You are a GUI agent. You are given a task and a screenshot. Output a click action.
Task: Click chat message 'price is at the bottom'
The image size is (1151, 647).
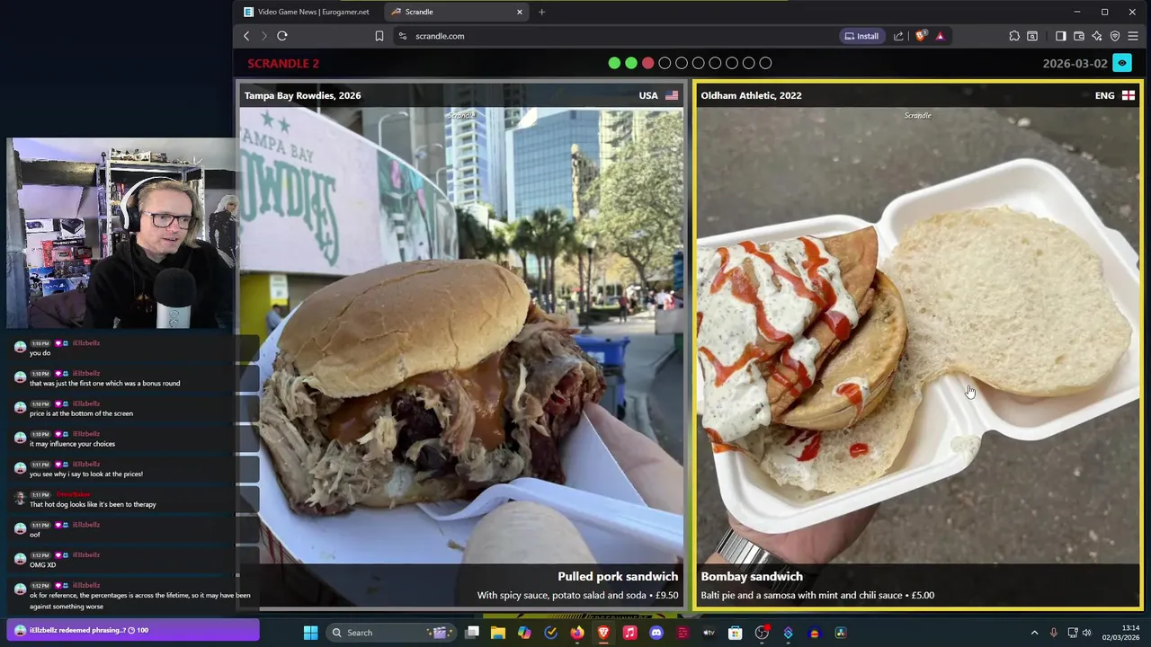(x=81, y=413)
